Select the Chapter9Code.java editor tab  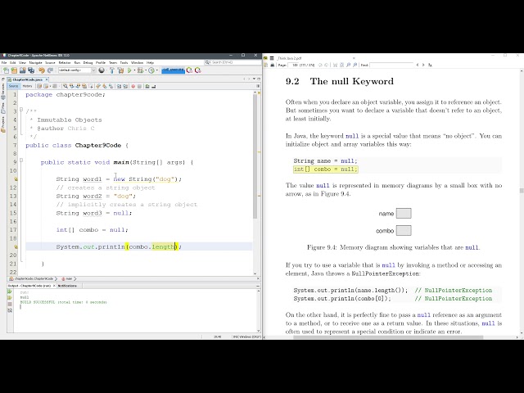click(27, 79)
